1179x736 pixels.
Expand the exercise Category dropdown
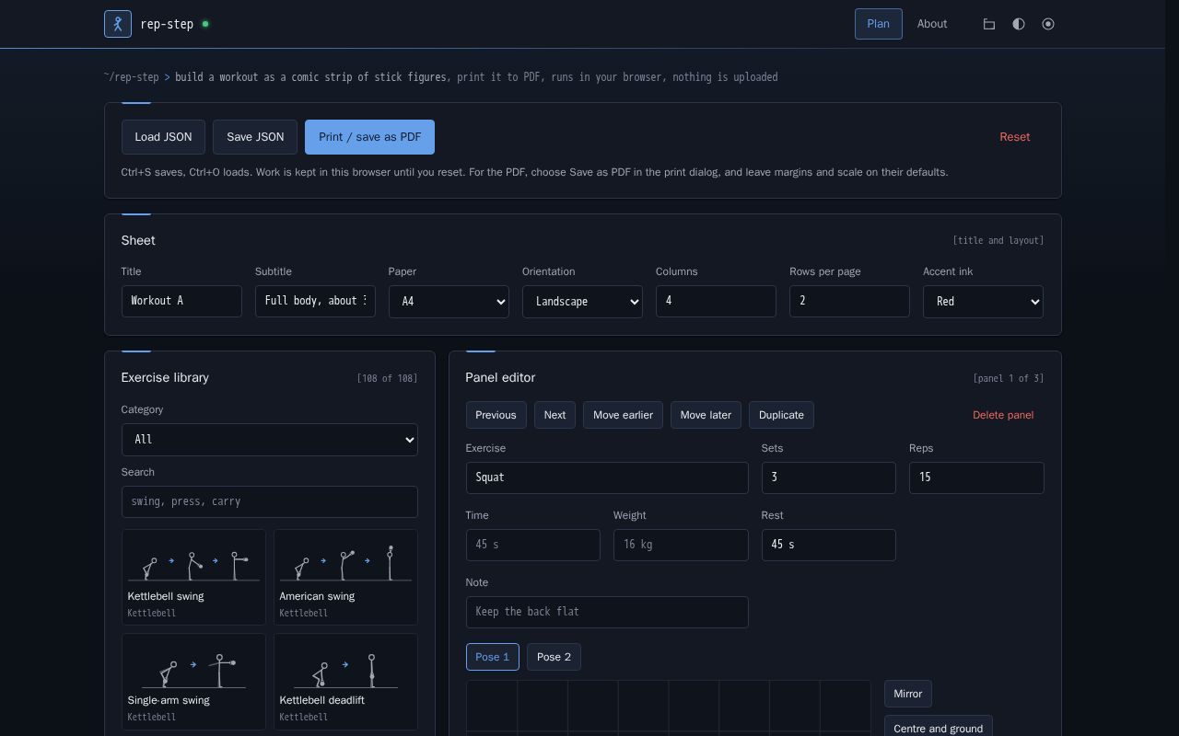(270, 440)
